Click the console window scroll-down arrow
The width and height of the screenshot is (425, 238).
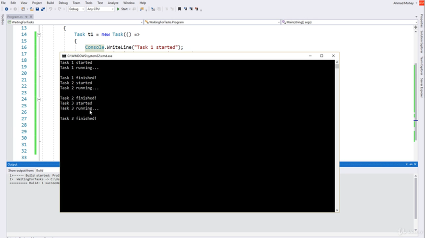click(x=337, y=210)
